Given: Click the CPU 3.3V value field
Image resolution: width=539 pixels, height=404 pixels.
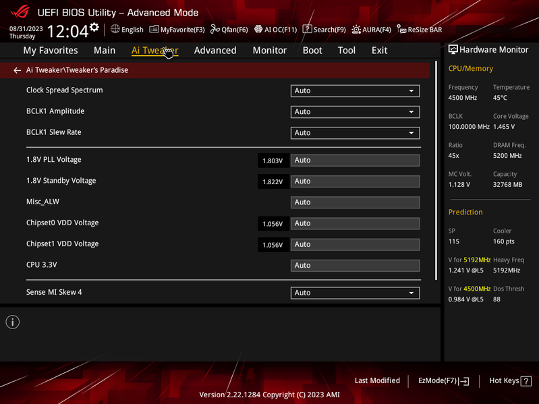Looking at the screenshot, I should 355,266.
